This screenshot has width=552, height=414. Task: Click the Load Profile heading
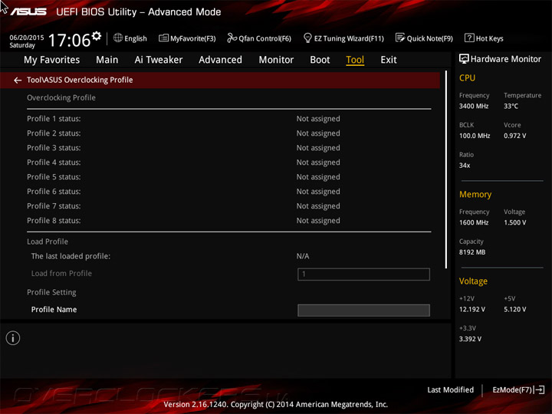coord(48,242)
